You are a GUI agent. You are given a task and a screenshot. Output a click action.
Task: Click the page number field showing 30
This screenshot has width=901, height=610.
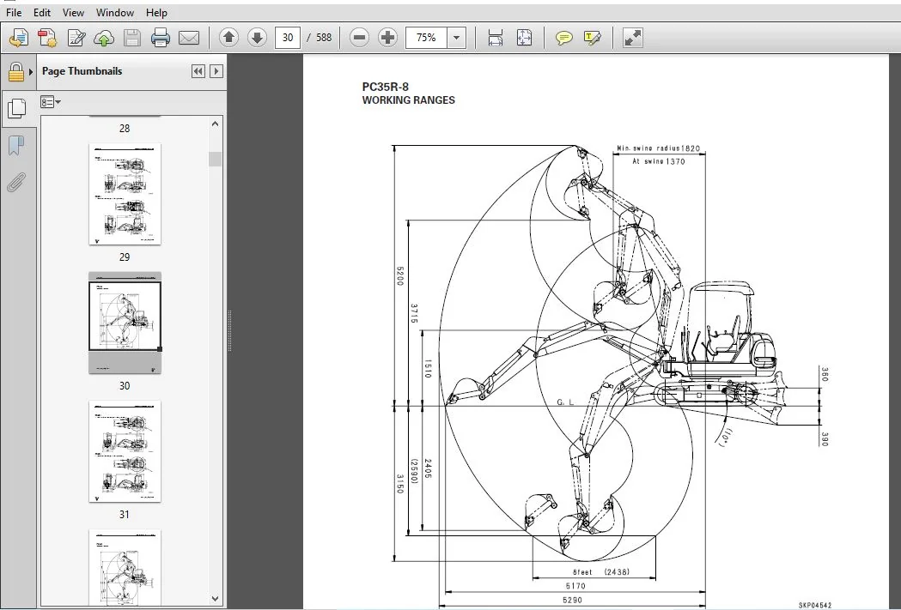pyautogui.click(x=288, y=38)
